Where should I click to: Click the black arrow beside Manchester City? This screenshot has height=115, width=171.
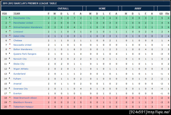click(x=10, y=17)
